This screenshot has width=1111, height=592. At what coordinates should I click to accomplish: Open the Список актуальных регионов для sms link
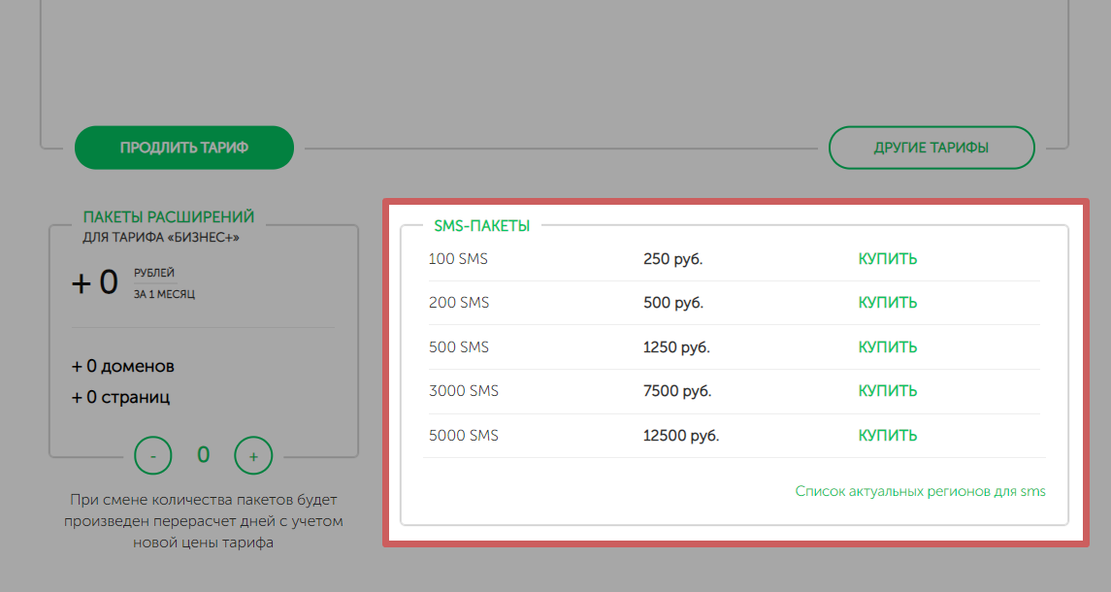click(920, 491)
